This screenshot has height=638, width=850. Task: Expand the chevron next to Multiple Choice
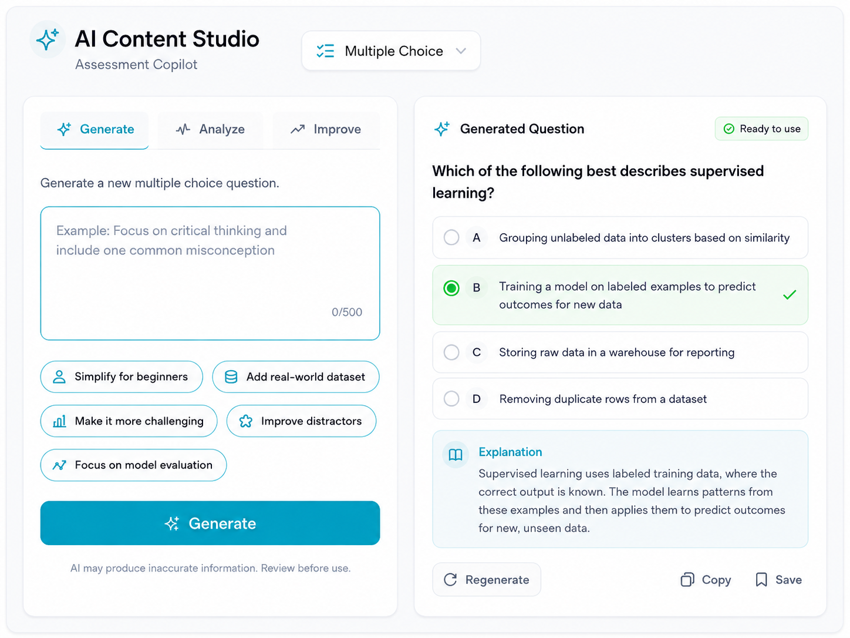[x=461, y=51]
